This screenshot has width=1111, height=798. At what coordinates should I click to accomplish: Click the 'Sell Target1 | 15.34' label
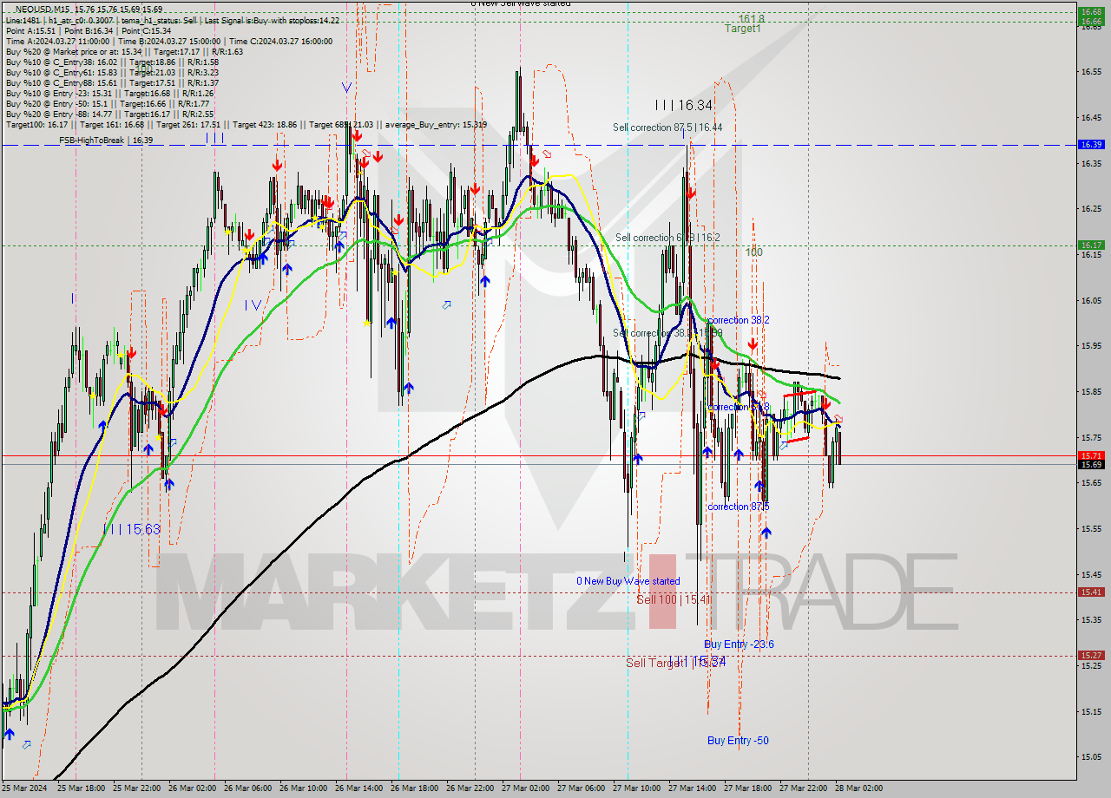[x=675, y=663]
